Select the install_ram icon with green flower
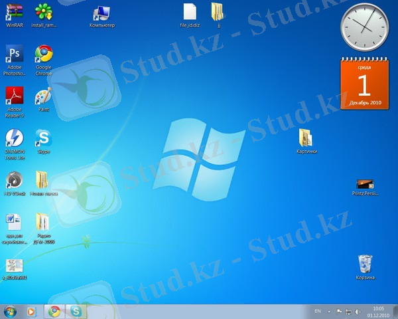 pyautogui.click(x=44, y=15)
